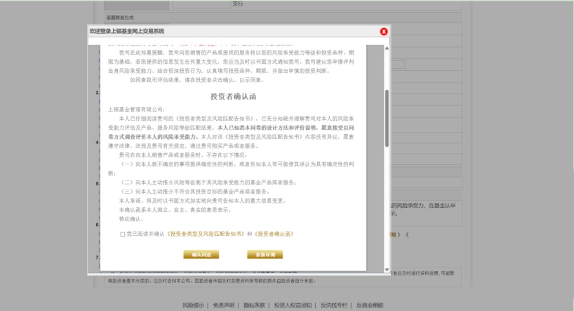Click the scrollbar up arrow in dialog
The width and height of the screenshot is (574, 311).
pos(386,44)
